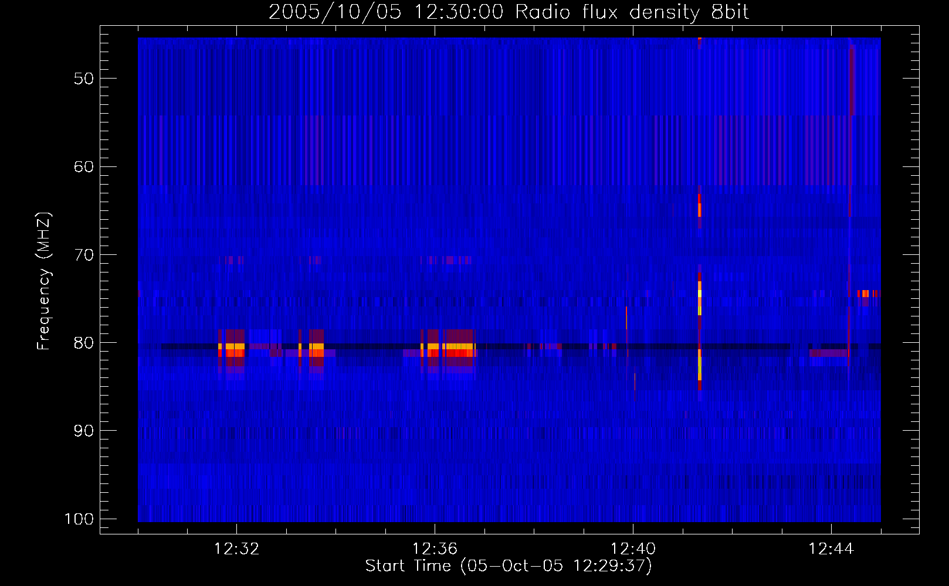949x586 pixels.
Task: Click the 50 frequency tick label
Action: coord(84,79)
